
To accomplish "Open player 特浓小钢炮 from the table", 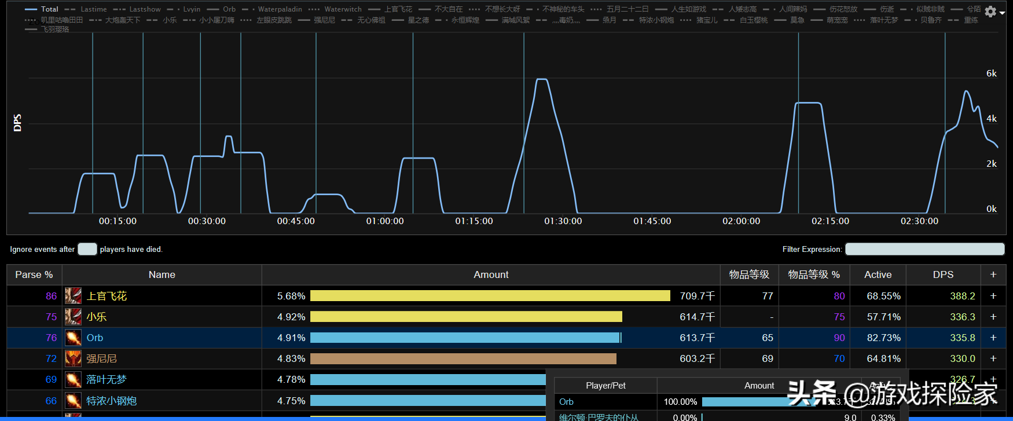I will pos(112,400).
